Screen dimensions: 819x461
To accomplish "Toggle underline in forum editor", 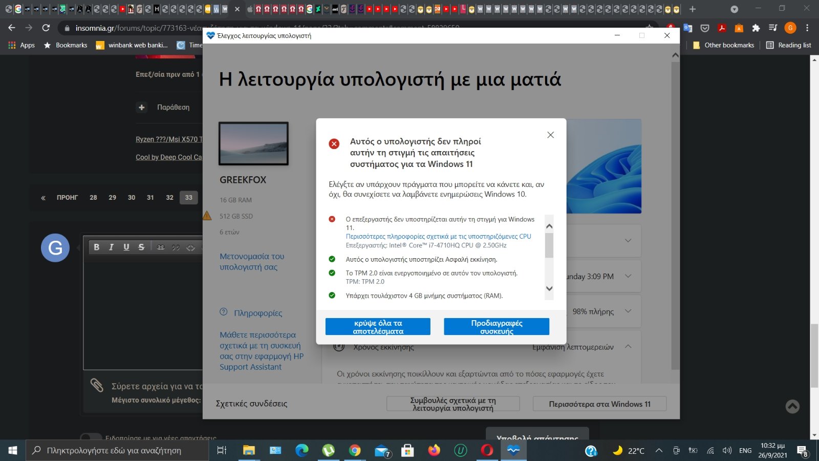I will point(126,247).
